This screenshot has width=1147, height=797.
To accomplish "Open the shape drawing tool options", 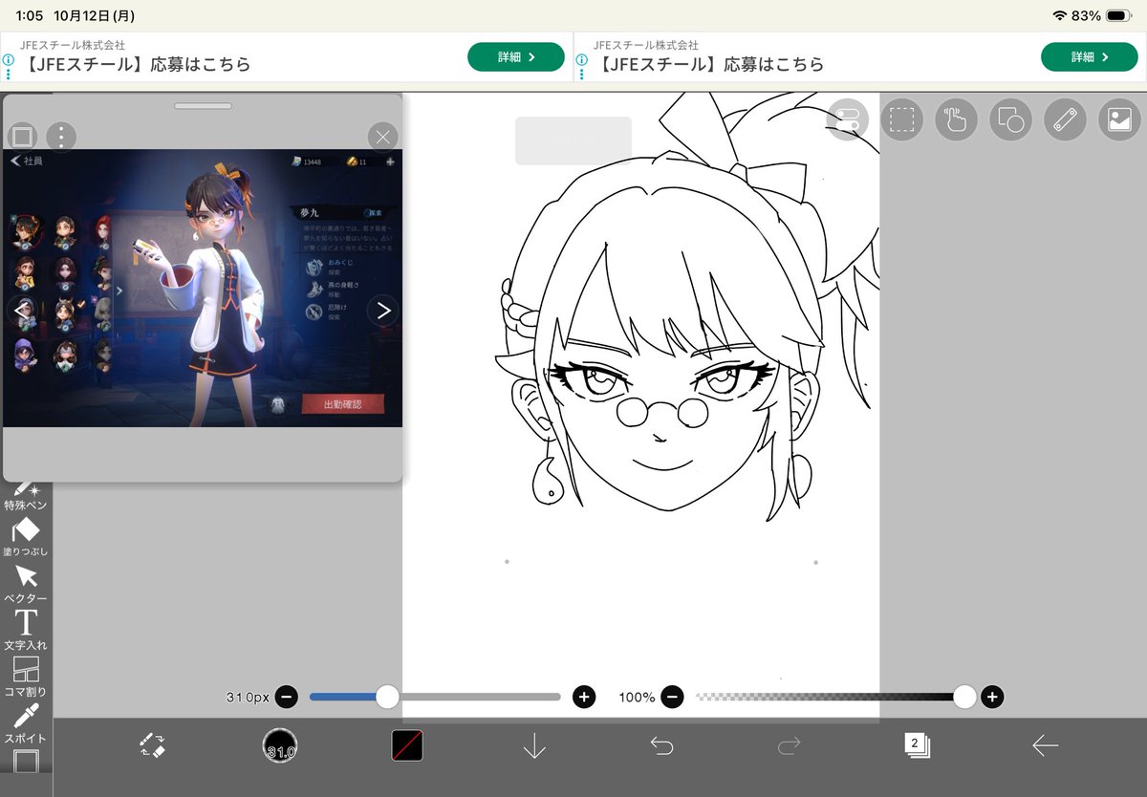I will pos(1010,119).
